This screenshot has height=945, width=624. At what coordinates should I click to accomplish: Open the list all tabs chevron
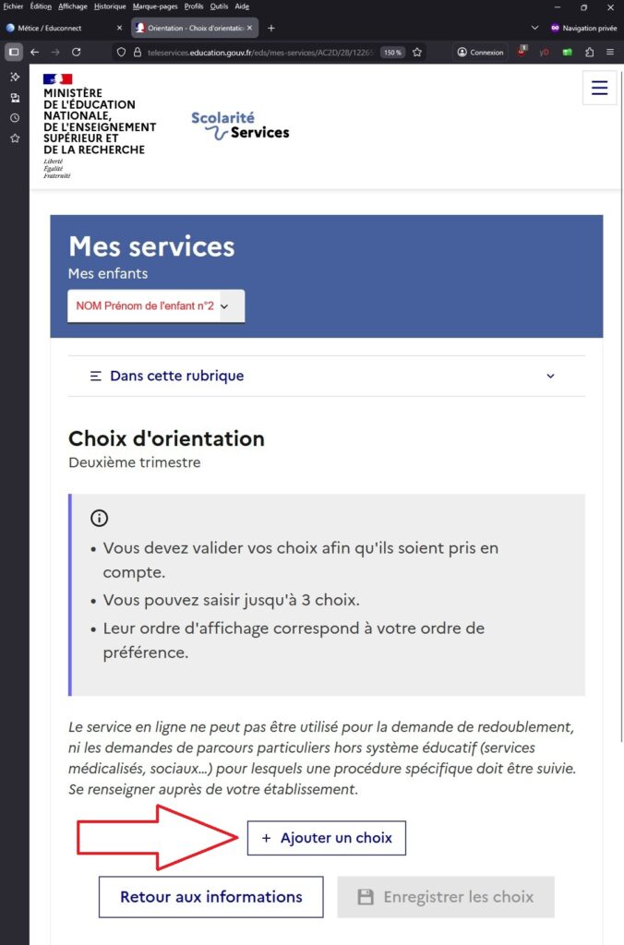point(534,28)
